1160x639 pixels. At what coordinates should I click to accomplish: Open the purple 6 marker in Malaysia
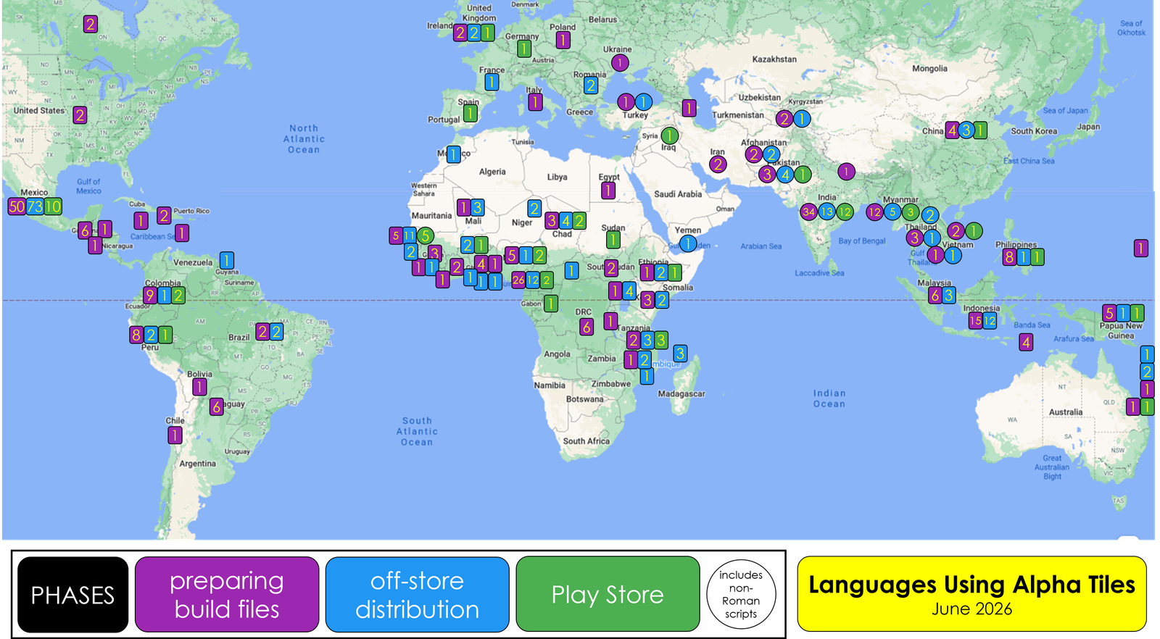click(x=935, y=295)
